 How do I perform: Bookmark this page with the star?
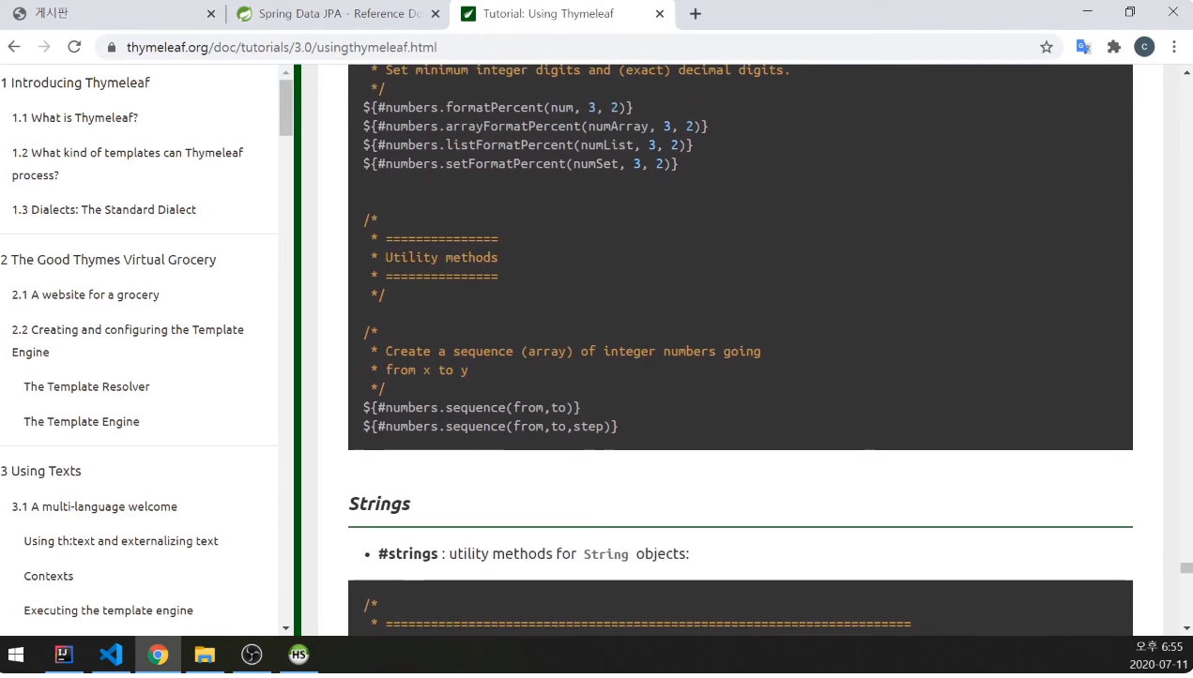point(1047,47)
